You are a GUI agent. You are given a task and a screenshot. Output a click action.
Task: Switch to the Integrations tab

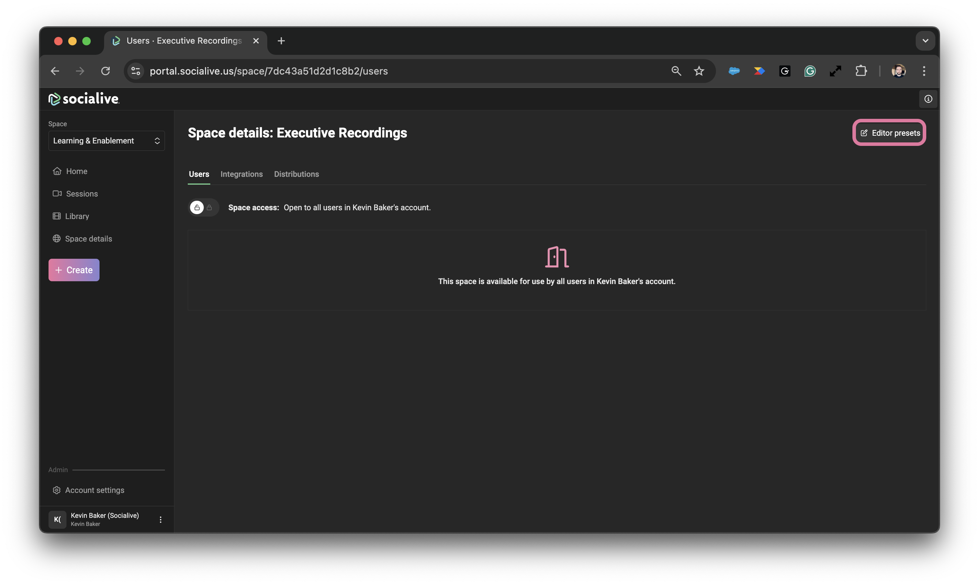(241, 174)
